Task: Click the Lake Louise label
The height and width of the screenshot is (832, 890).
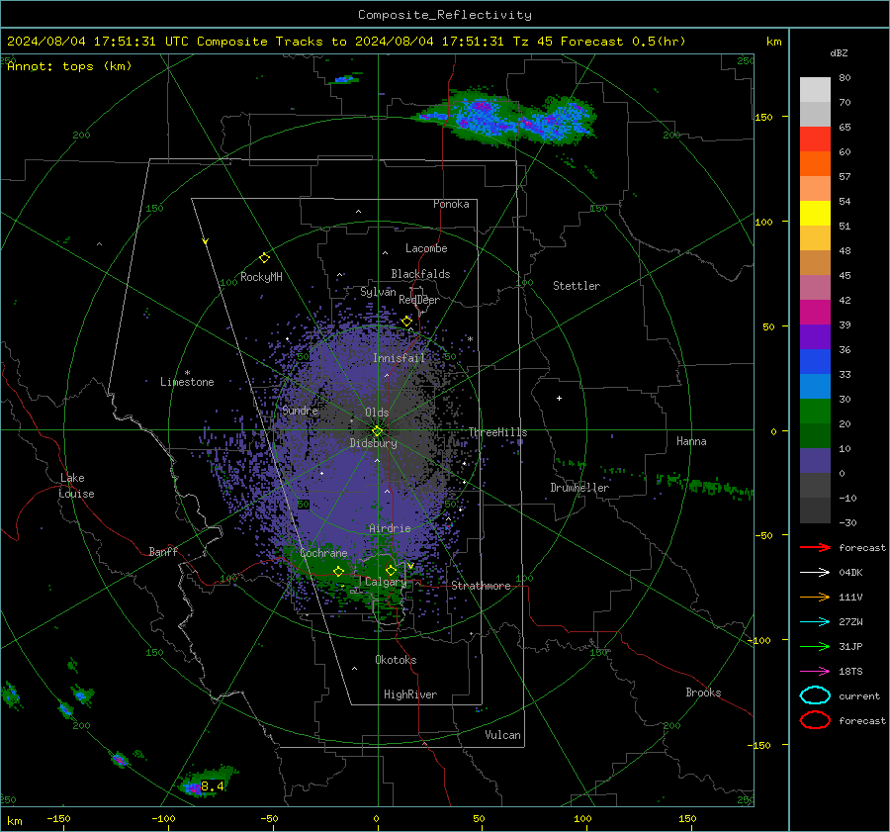Action: pos(77,486)
